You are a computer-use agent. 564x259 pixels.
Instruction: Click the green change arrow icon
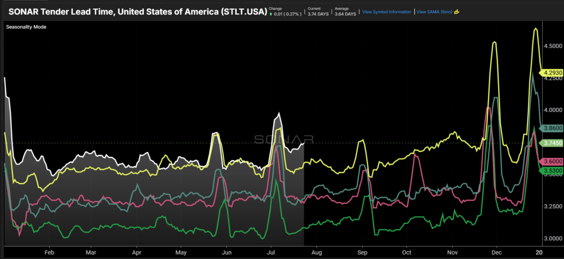click(270, 14)
